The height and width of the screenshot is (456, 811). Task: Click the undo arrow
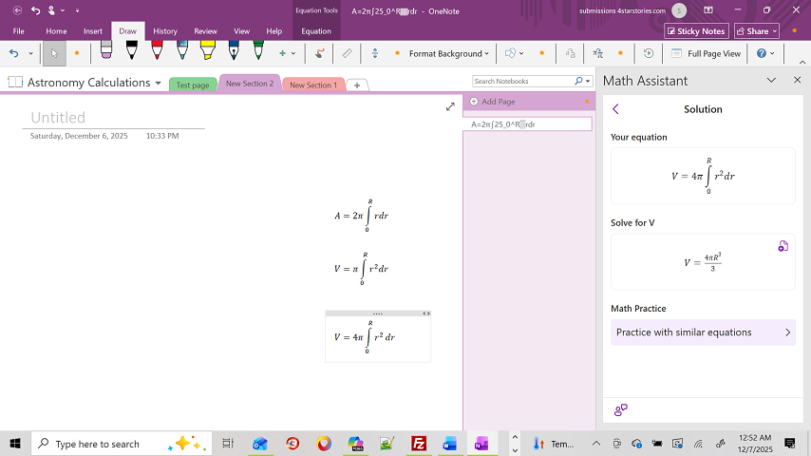(14, 53)
